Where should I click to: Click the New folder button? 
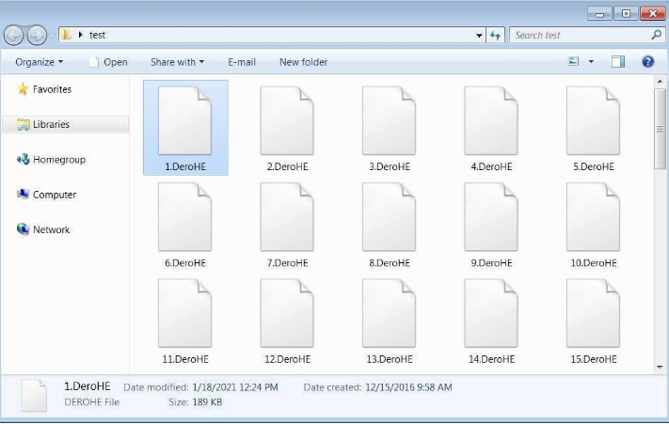click(x=303, y=62)
